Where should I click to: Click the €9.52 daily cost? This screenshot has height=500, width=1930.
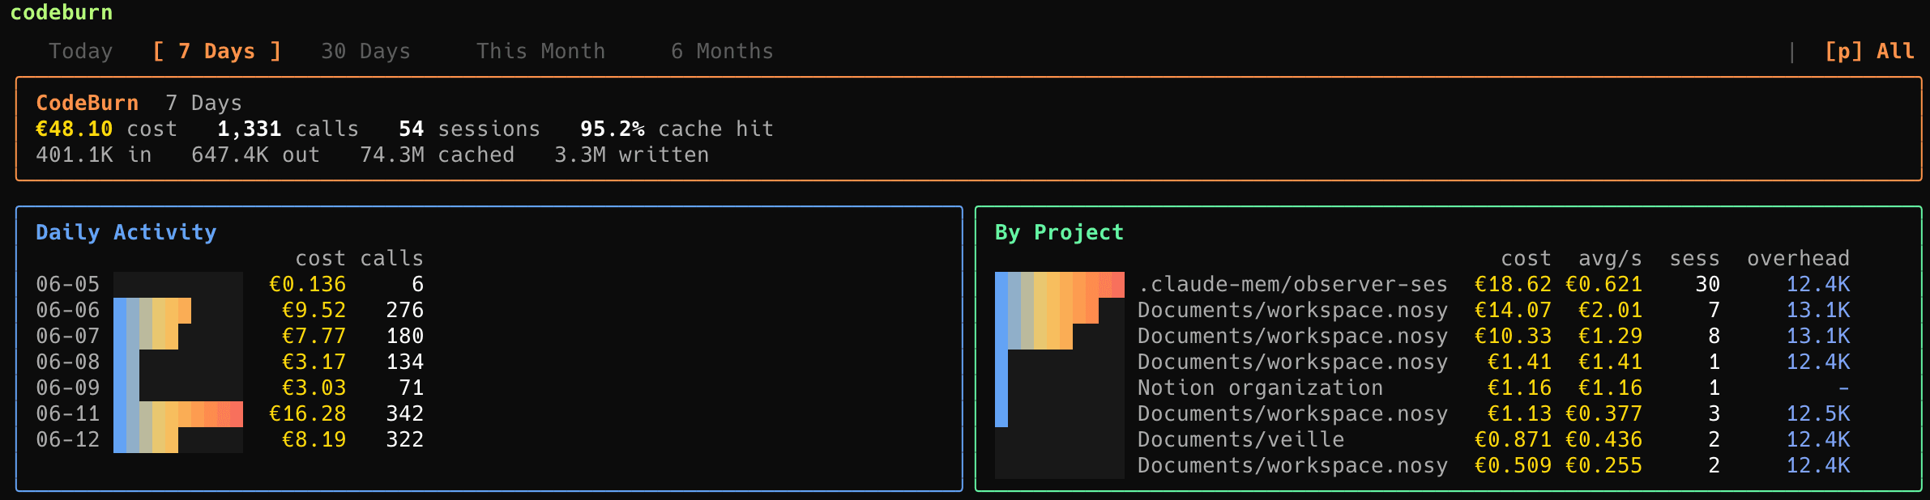314,310
